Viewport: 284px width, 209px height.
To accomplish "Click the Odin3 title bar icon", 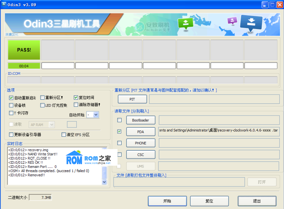I will [4, 5].
